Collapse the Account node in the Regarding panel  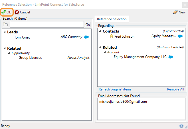coord(105,52)
